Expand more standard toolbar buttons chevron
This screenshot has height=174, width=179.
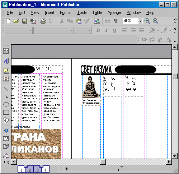[x=175, y=21]
